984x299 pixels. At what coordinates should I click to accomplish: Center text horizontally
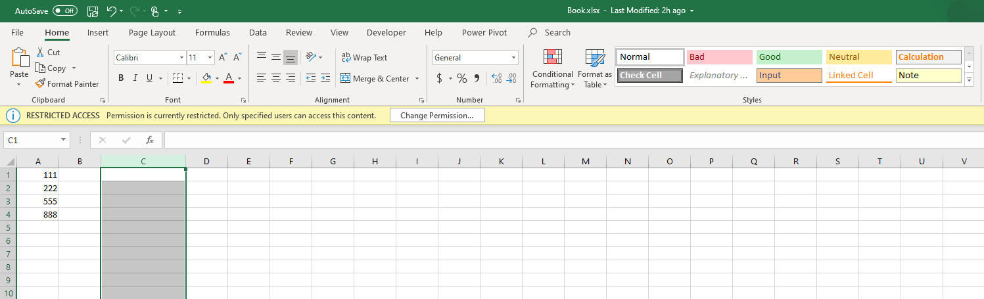click(276, 78)
